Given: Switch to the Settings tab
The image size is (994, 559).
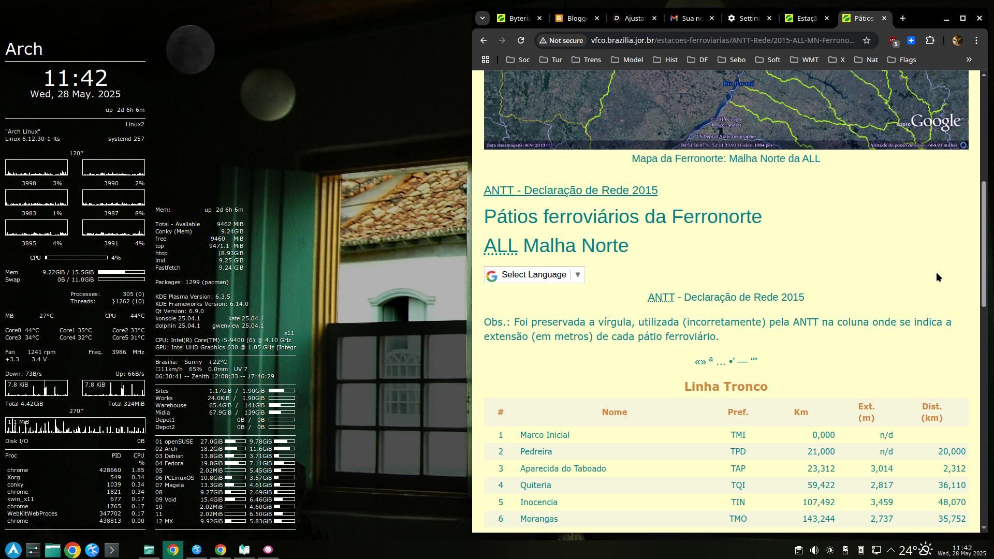Looking at the screenshot, I should pyautogui.click(x=748, y=18).
